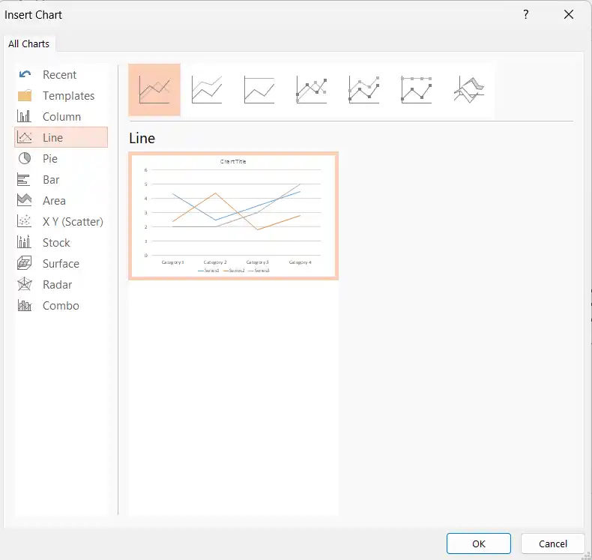Click the Line heading above the preview
Viewport: 592px width, 560px height.
tap(142, 138)
